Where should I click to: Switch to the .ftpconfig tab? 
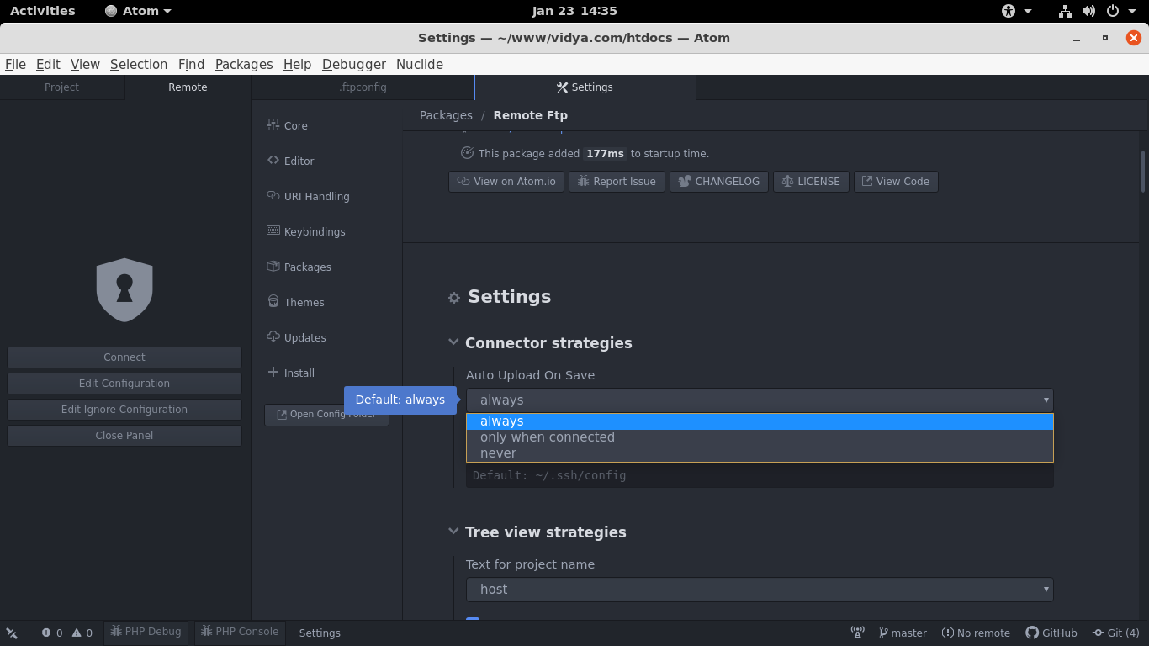[x=363, y=87]
